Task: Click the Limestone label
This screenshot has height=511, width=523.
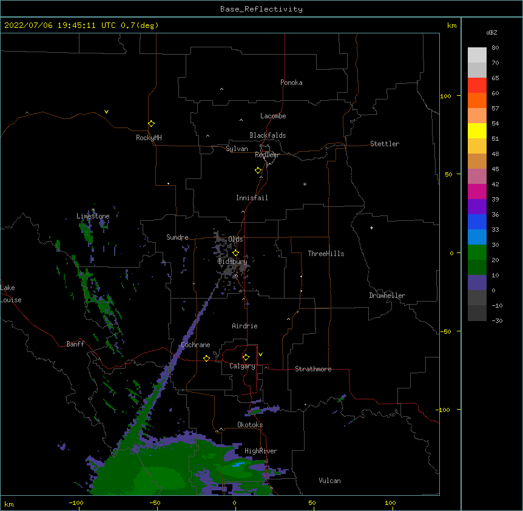Action: pos(93,216)
